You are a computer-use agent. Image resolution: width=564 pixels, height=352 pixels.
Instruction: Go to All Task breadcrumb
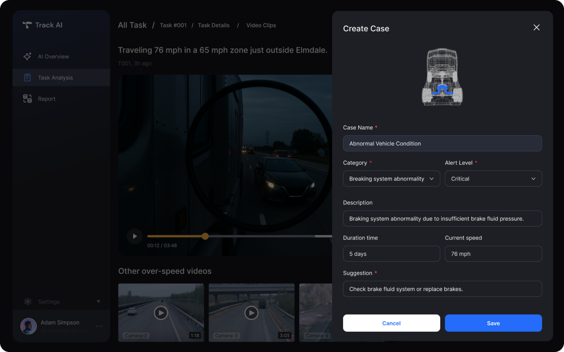coord(132,25)
